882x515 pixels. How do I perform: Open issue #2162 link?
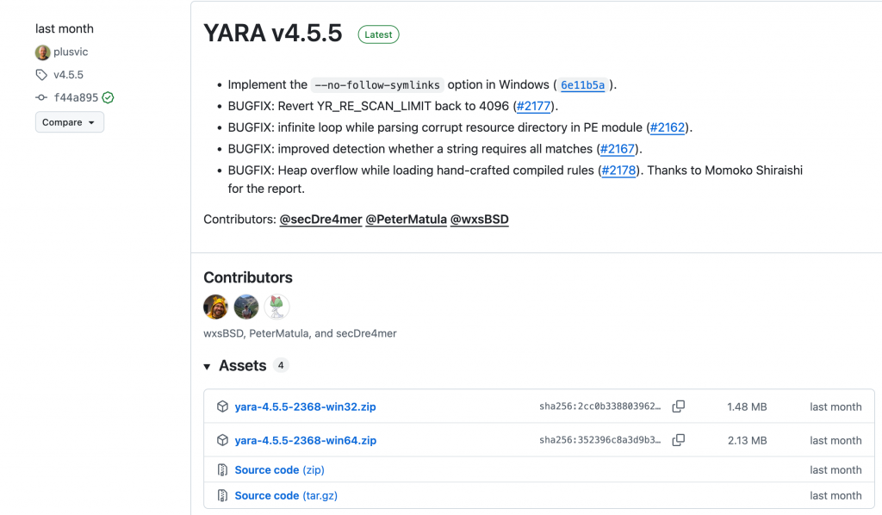668,127
